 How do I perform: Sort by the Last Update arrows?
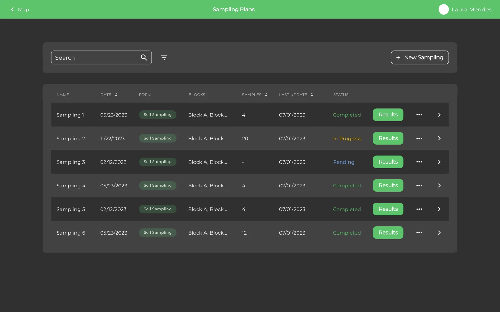click(312, 95)
